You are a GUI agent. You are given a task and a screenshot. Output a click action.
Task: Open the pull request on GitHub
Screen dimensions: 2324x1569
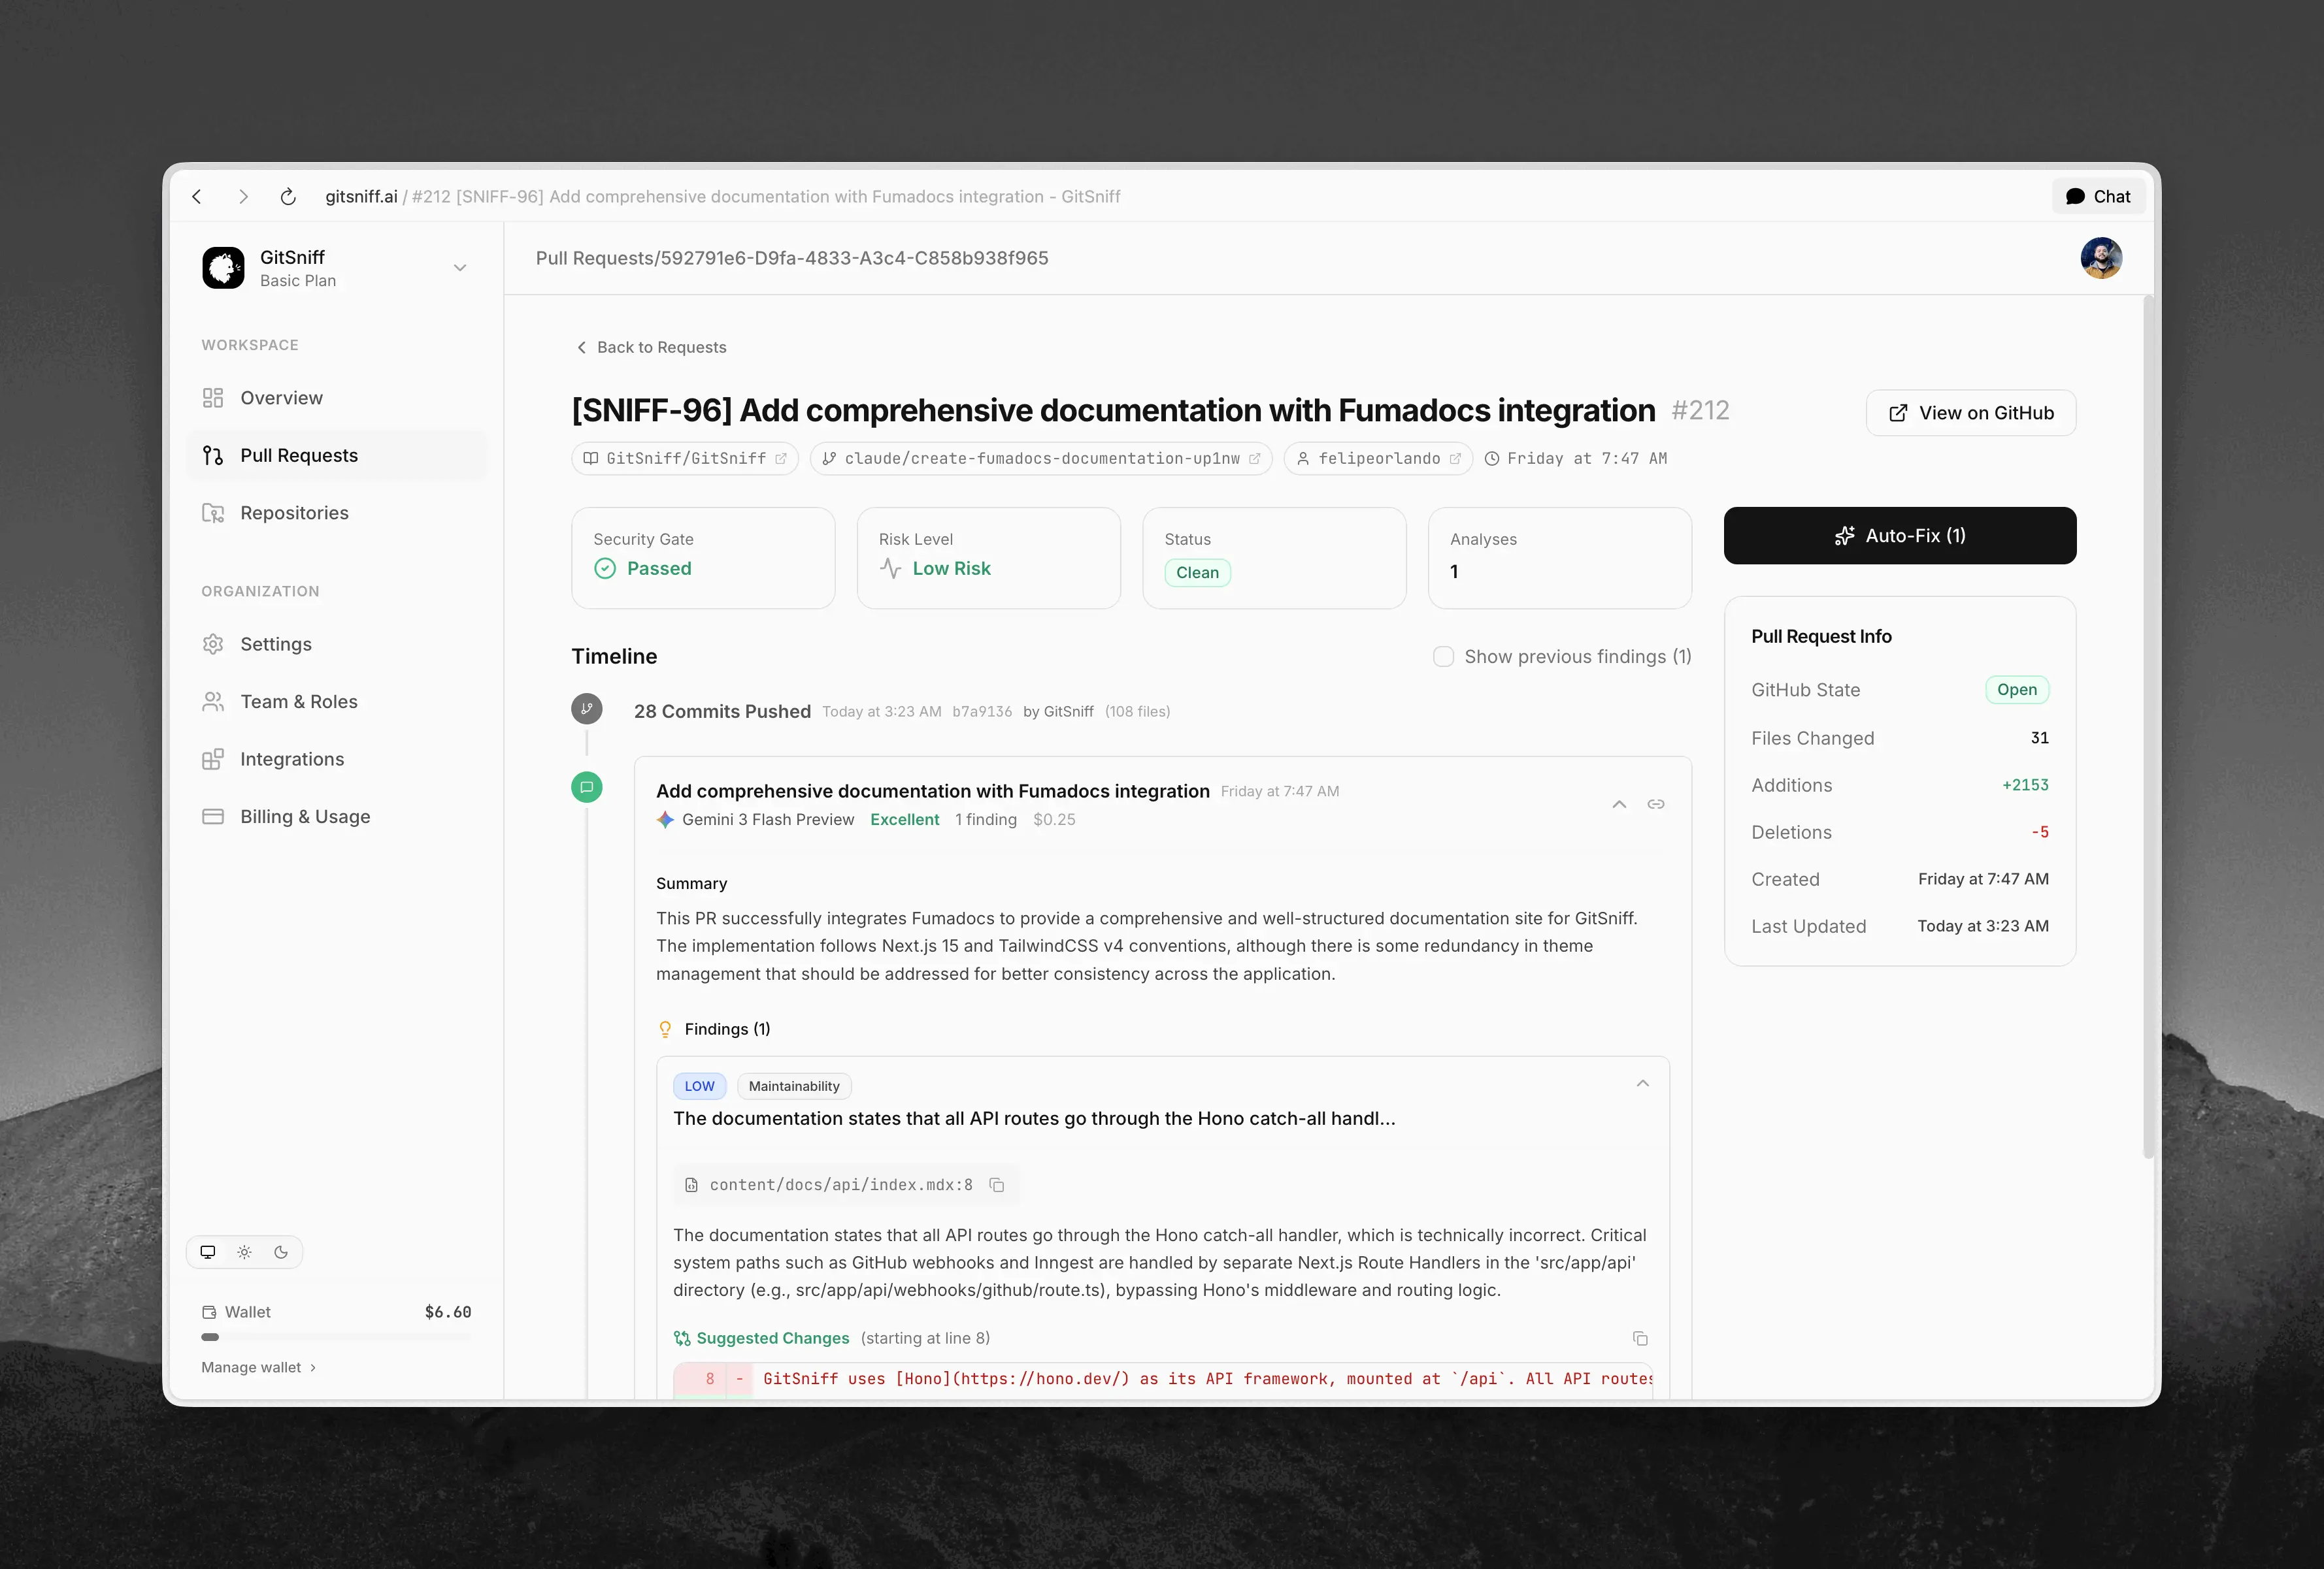[x=1970, y=412]
